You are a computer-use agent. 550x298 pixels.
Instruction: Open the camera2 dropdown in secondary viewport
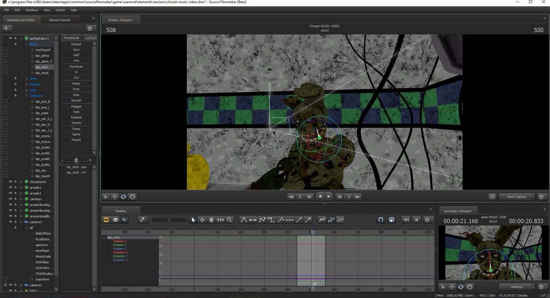pos(518,287)
